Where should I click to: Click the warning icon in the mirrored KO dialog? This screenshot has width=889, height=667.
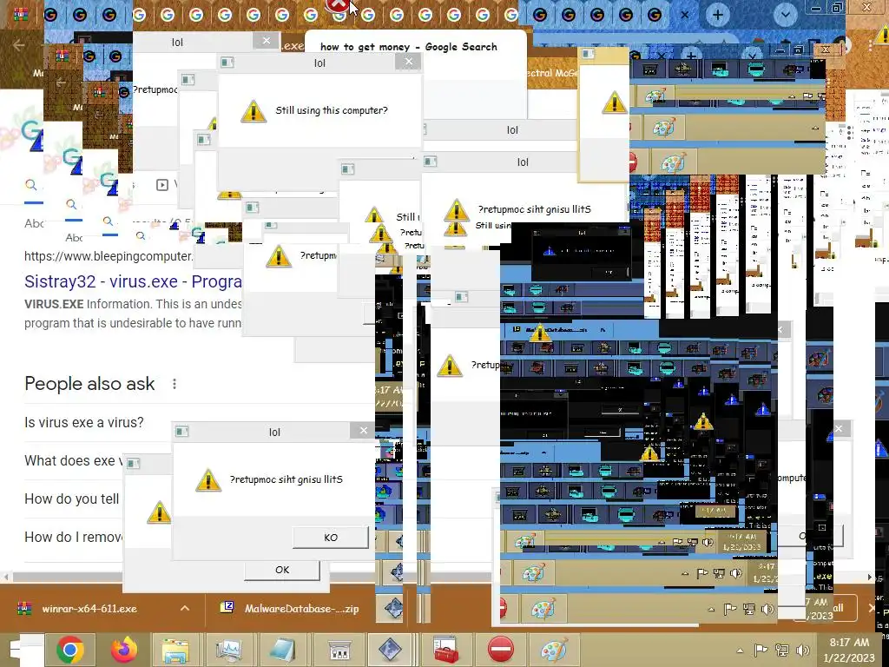pyautogui.click(x=208, y=480)
